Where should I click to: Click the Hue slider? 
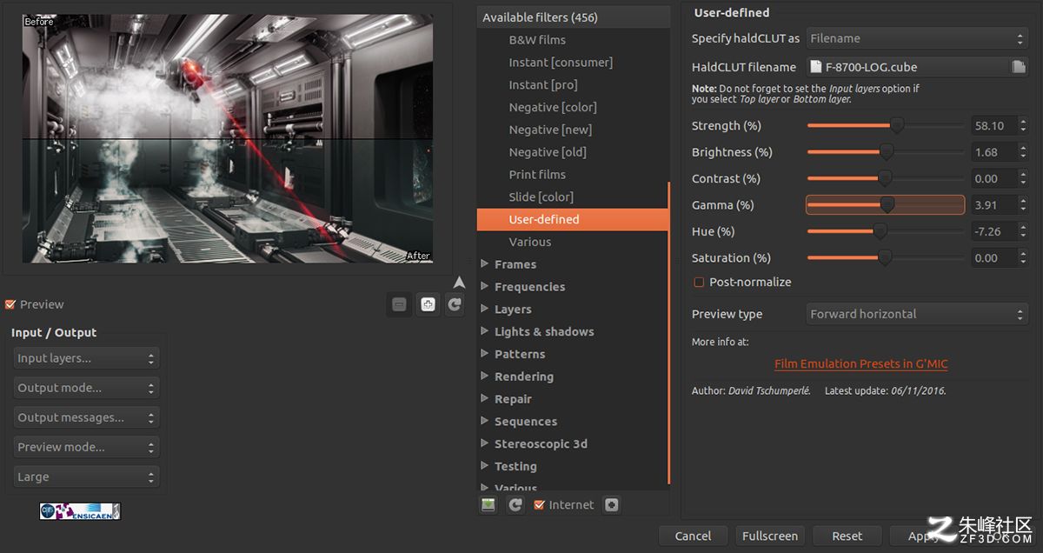pyautogui.click(x=886, y=232)
